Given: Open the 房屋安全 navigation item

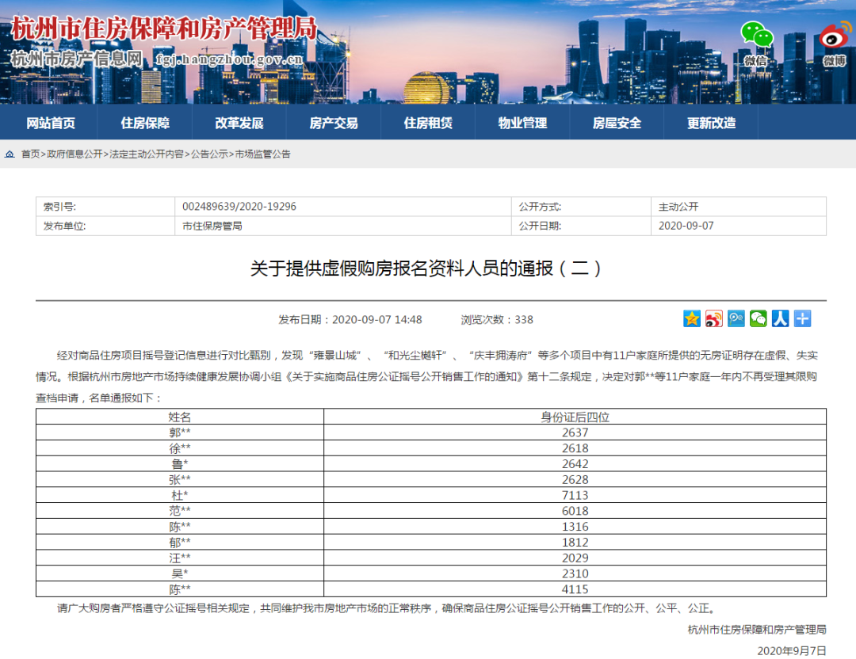Looking at the screenshot, I should tap(617, 123).
